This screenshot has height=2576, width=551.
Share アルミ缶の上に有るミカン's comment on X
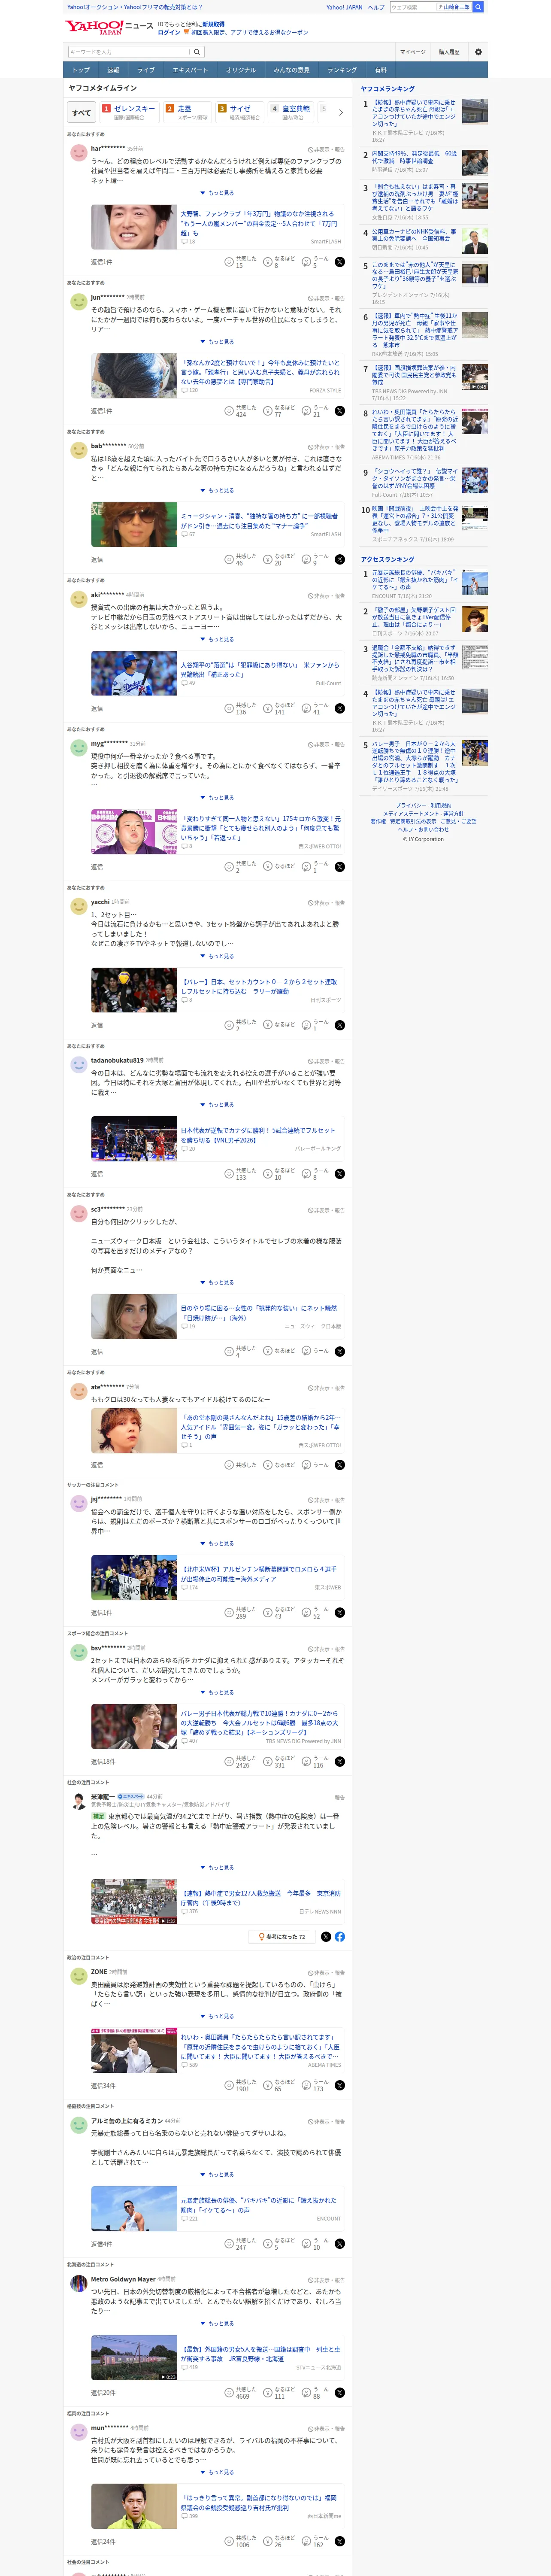click(340, 2244)
